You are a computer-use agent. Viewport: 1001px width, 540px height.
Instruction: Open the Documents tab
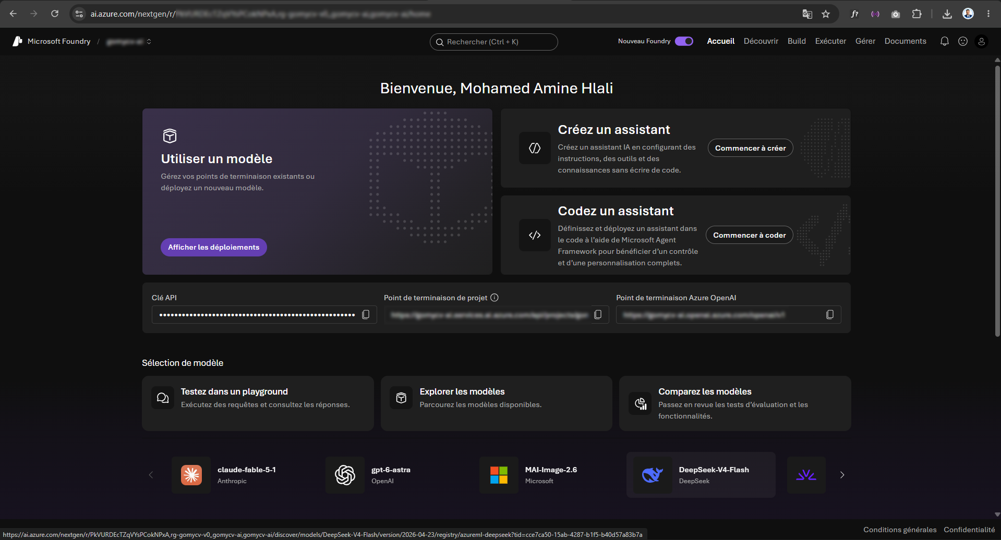(x=905, y=41)
